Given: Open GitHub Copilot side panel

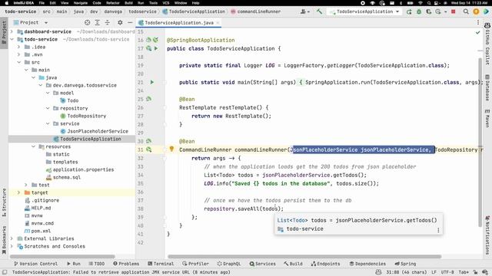Looking at the screenshot, I should pyautogui.click(x=487, y=44).
